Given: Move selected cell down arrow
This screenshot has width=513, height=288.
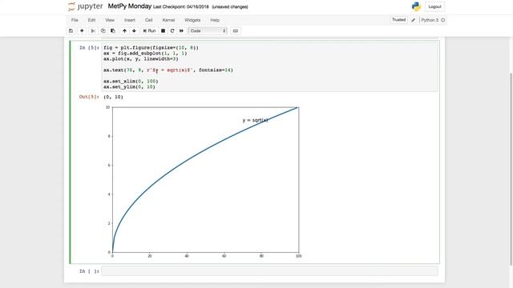Looking at the screenshot, I should (x=134, y=30).
